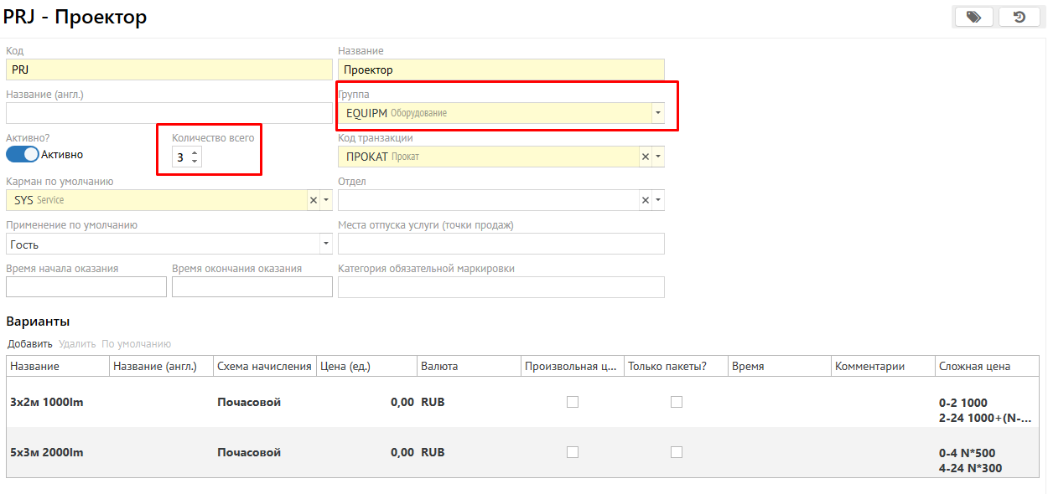
Task: Click Добавить to add a variant
Action: coord(30,344)
